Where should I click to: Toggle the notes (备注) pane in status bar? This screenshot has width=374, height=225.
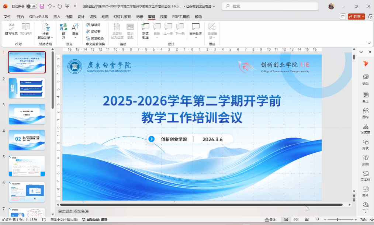click(x=270, y=220)
